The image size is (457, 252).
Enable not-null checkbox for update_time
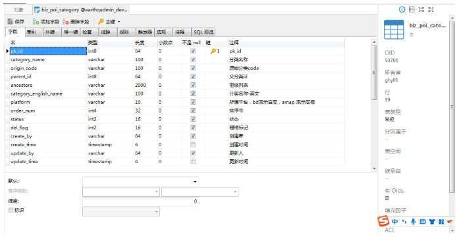click(x=193, y=161)
